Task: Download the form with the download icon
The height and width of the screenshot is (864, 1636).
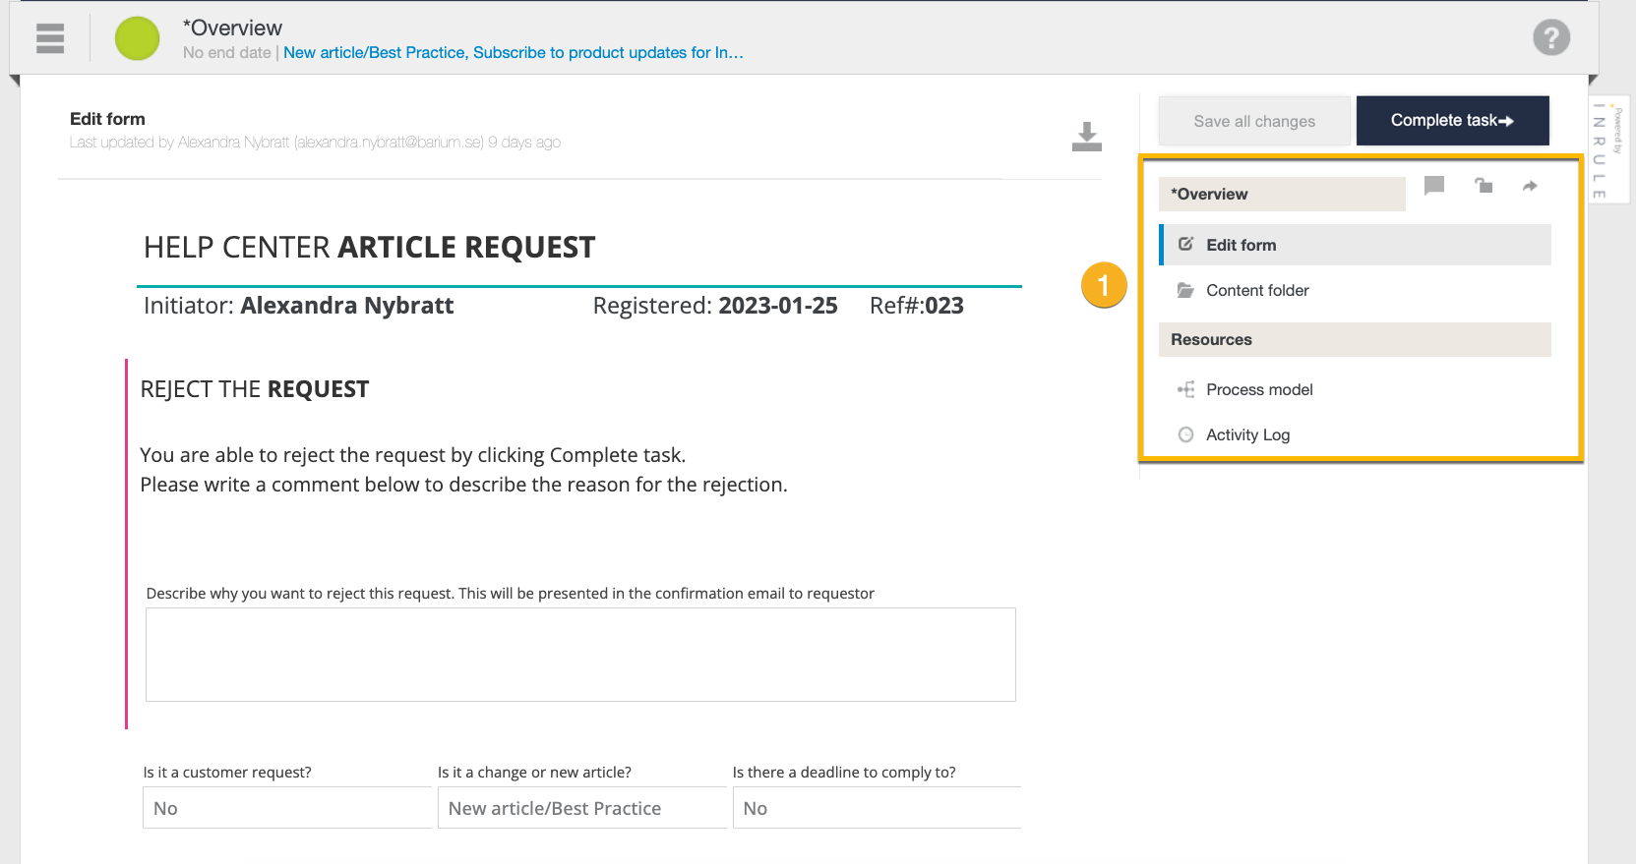Action: coord(1086,137)
